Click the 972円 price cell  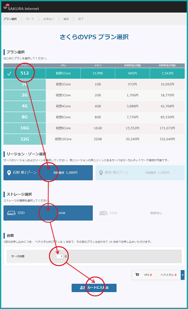pos(133,84)
